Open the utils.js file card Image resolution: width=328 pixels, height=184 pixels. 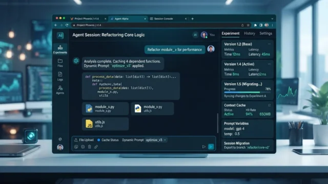coord(105,124)
